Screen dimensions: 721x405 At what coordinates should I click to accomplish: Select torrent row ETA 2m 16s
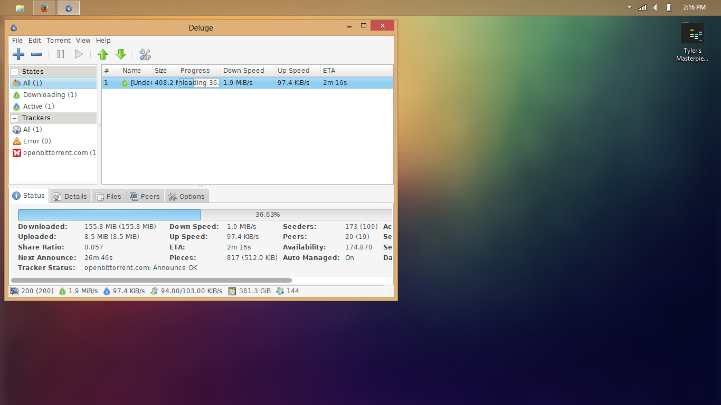tap(335, 83)
